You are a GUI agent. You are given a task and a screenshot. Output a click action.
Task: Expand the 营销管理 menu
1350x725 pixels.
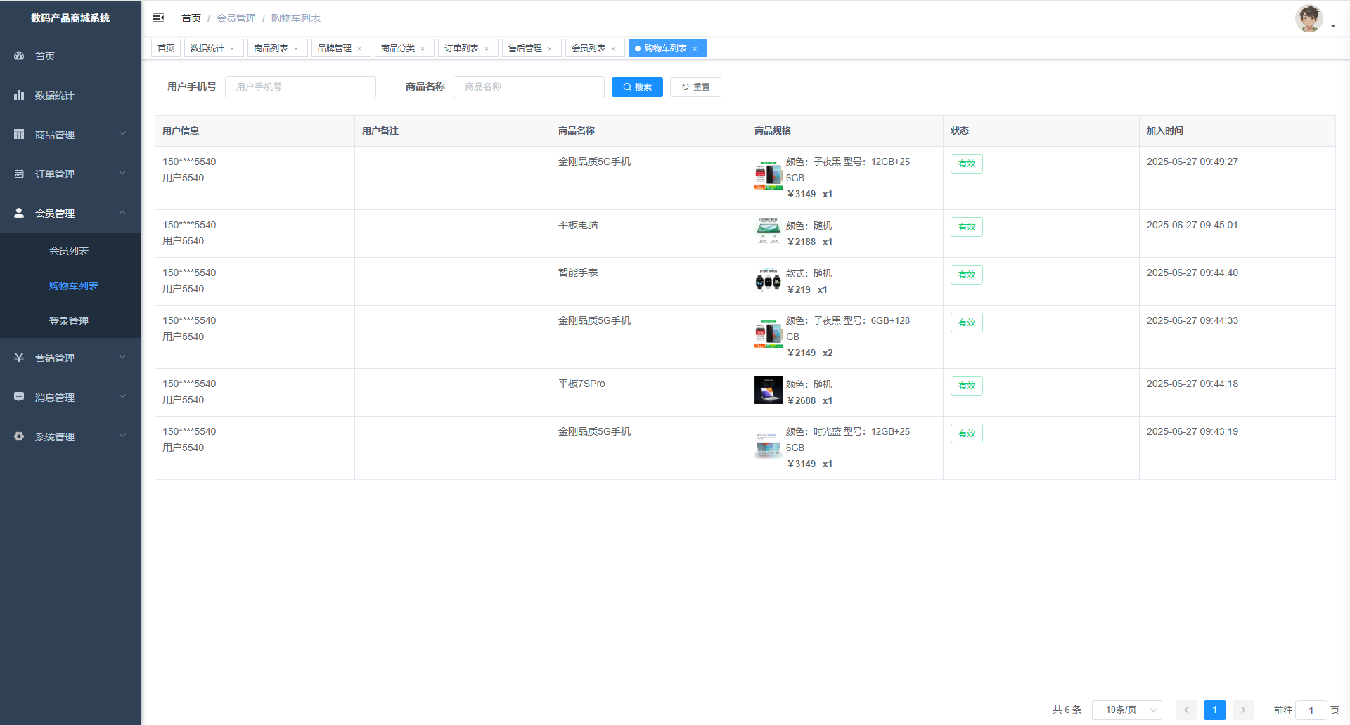pyautogui.click(x=70, y=358)
